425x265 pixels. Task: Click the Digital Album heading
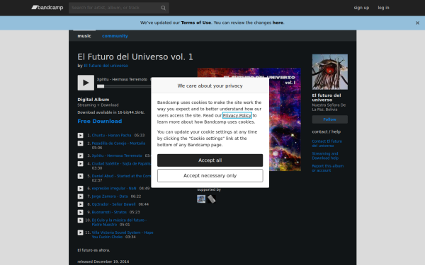click(x=93, y=100)
